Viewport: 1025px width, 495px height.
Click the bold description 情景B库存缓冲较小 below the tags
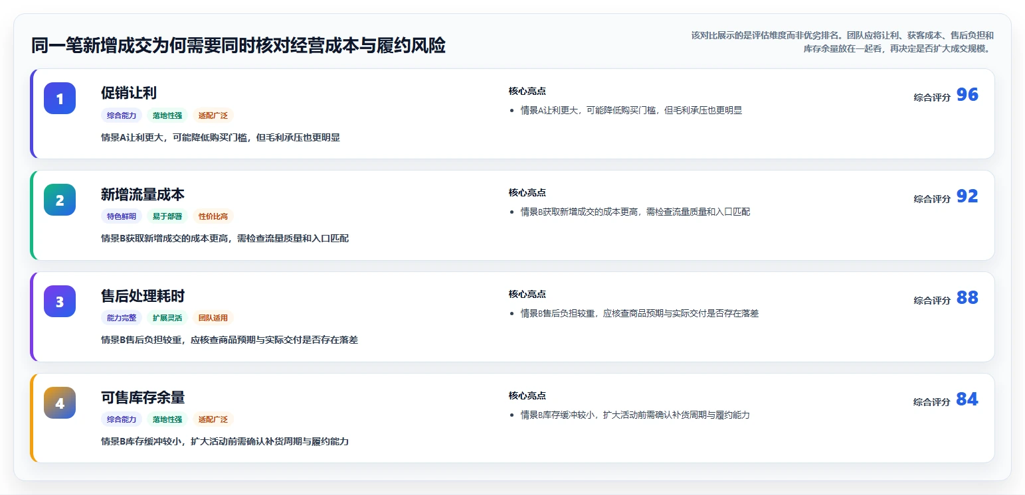pyautogui.click(x=225, y=441)
